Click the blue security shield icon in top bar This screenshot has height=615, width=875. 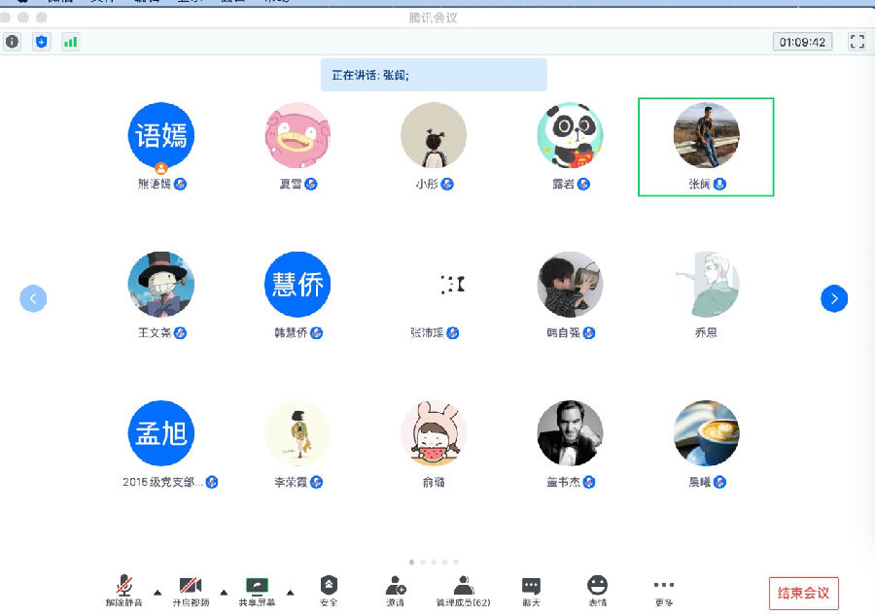[x=41, y=42]
